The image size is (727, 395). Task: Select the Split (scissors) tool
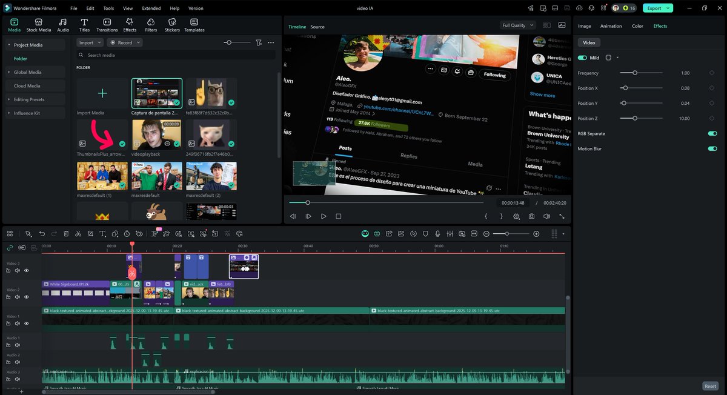point(78,233)
